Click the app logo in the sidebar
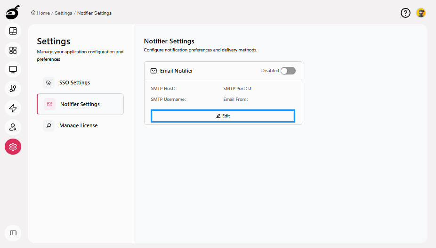Screen dimensions: 436x248 point(13,12)
